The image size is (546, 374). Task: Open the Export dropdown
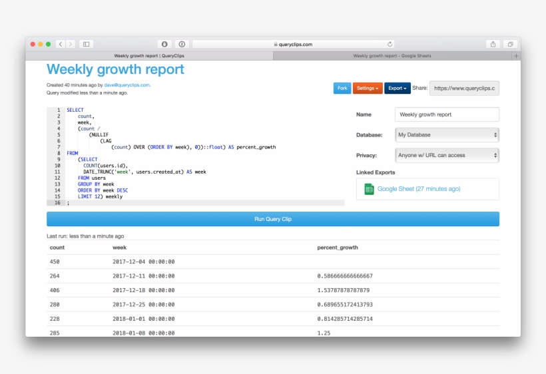pyautogui.click(x=398, y=89)
